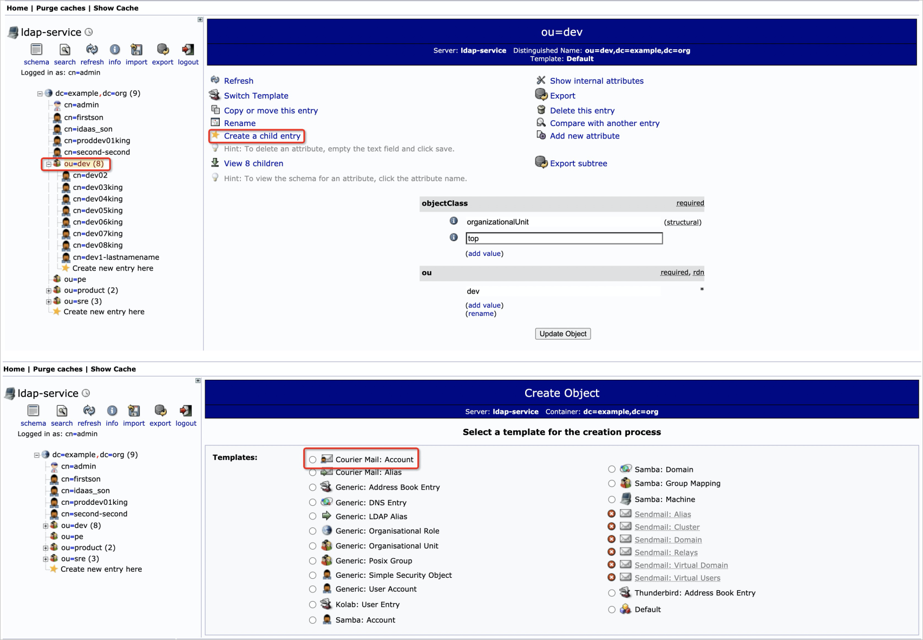Click the trash icon beside Delete this entry

point(541,109)
